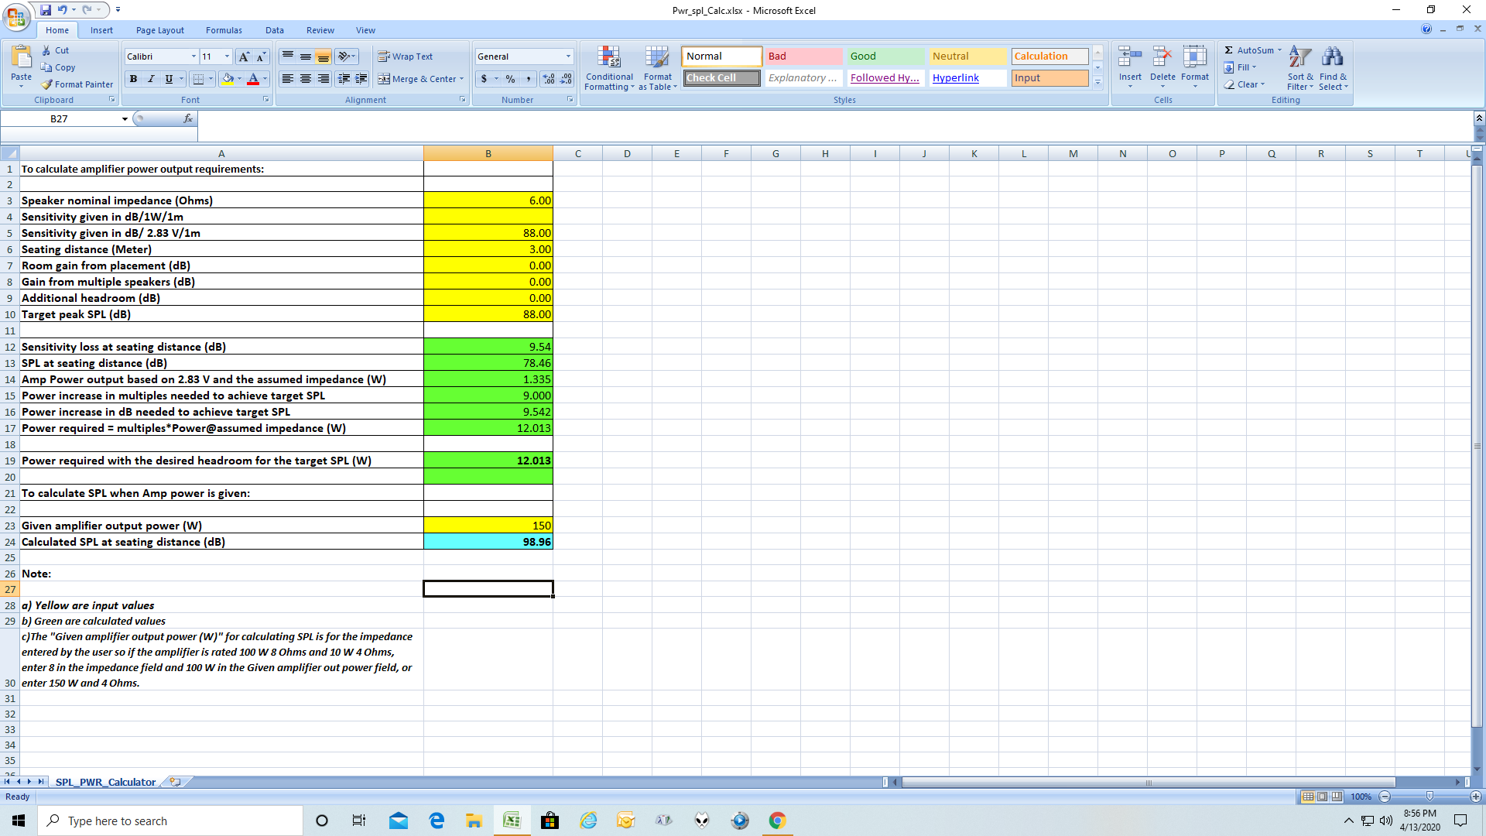Expand Merge & Center options arrow
This screenshot has height=836, width=1486.
(x=462, y=79)
